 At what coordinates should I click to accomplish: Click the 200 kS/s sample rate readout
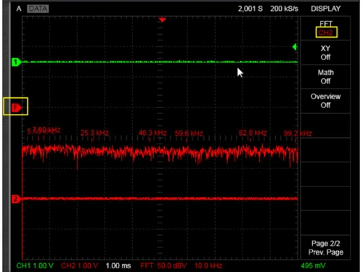[x=285, y=9]
